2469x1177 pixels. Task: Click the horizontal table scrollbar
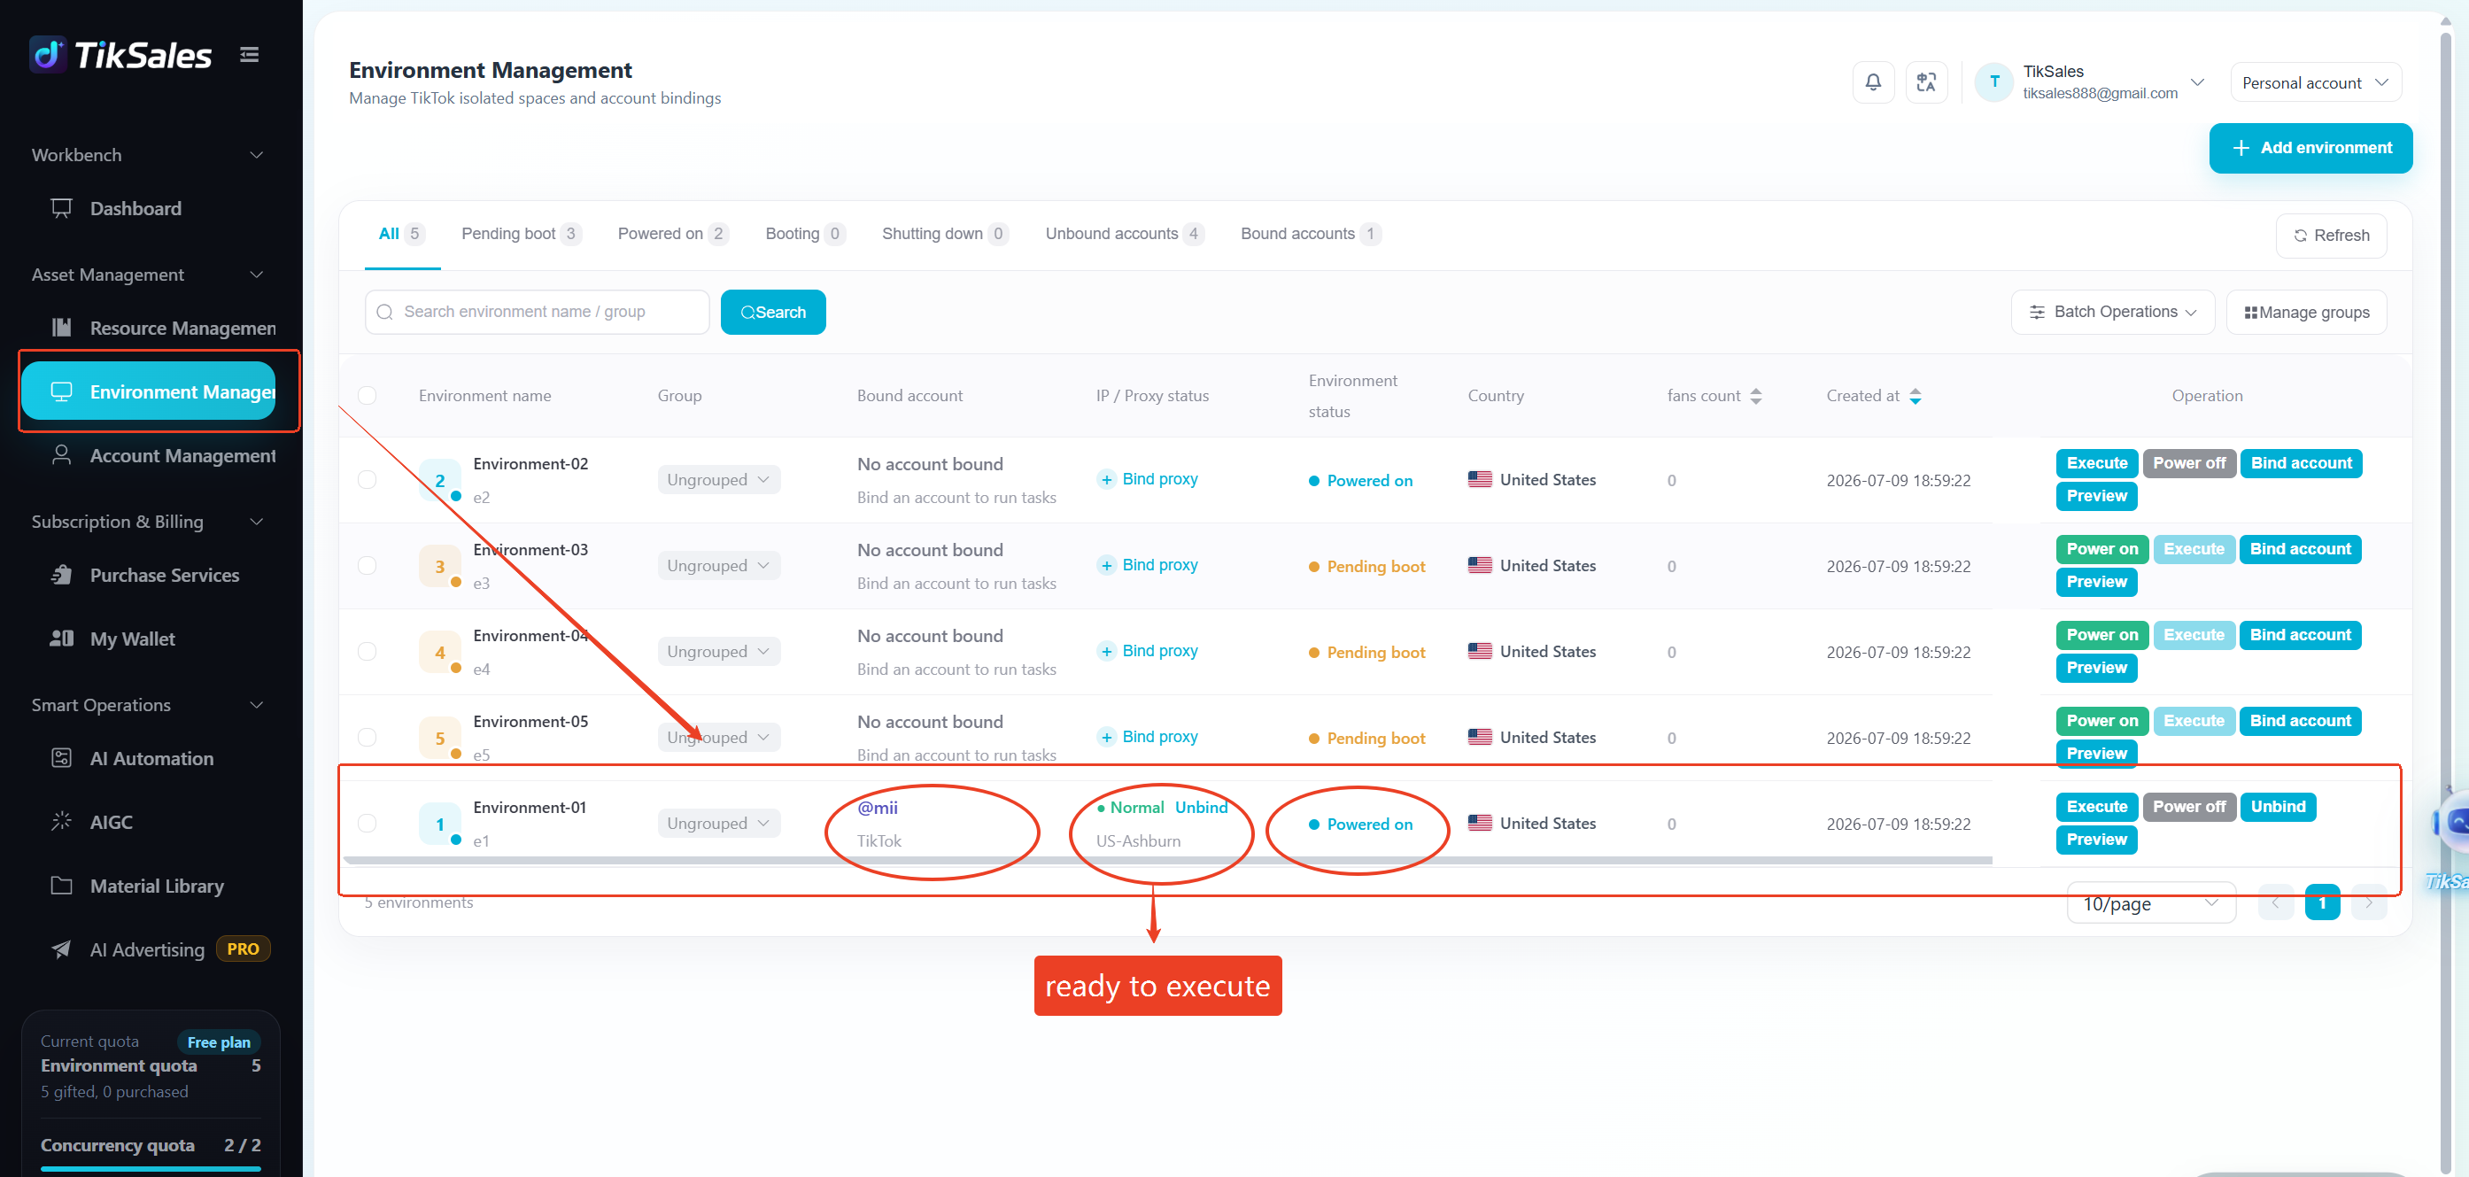click(x=1167, y=861)
